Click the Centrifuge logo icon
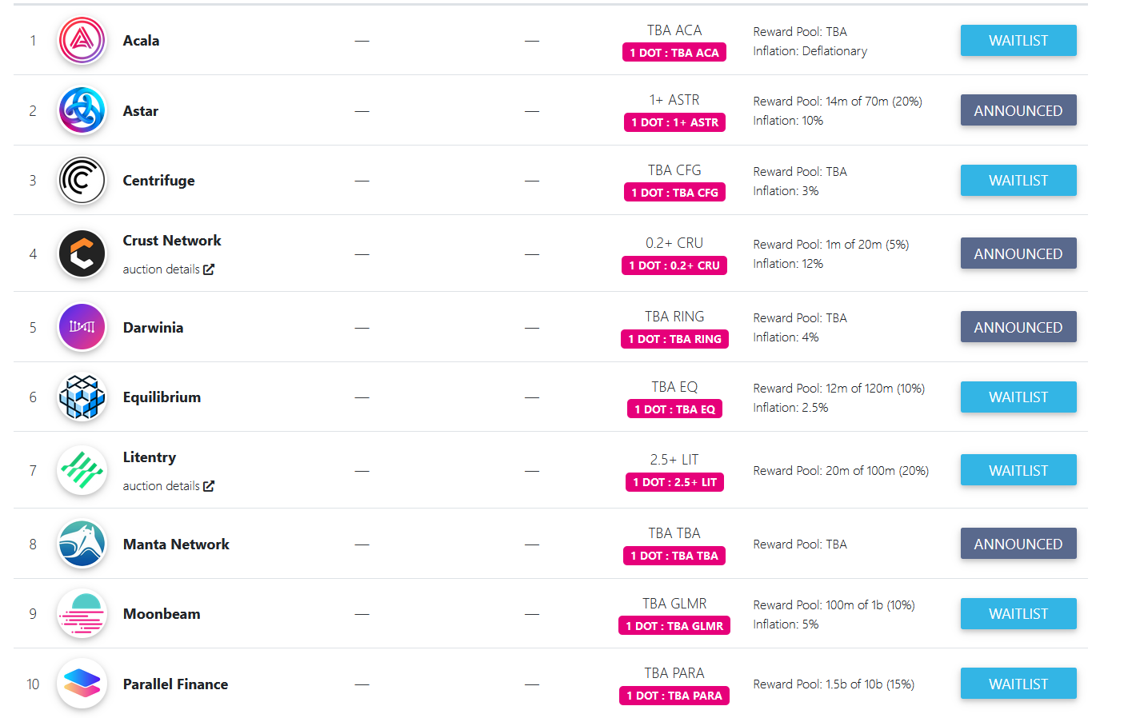This screenshot has height=718, width=1144. (82, 180)
